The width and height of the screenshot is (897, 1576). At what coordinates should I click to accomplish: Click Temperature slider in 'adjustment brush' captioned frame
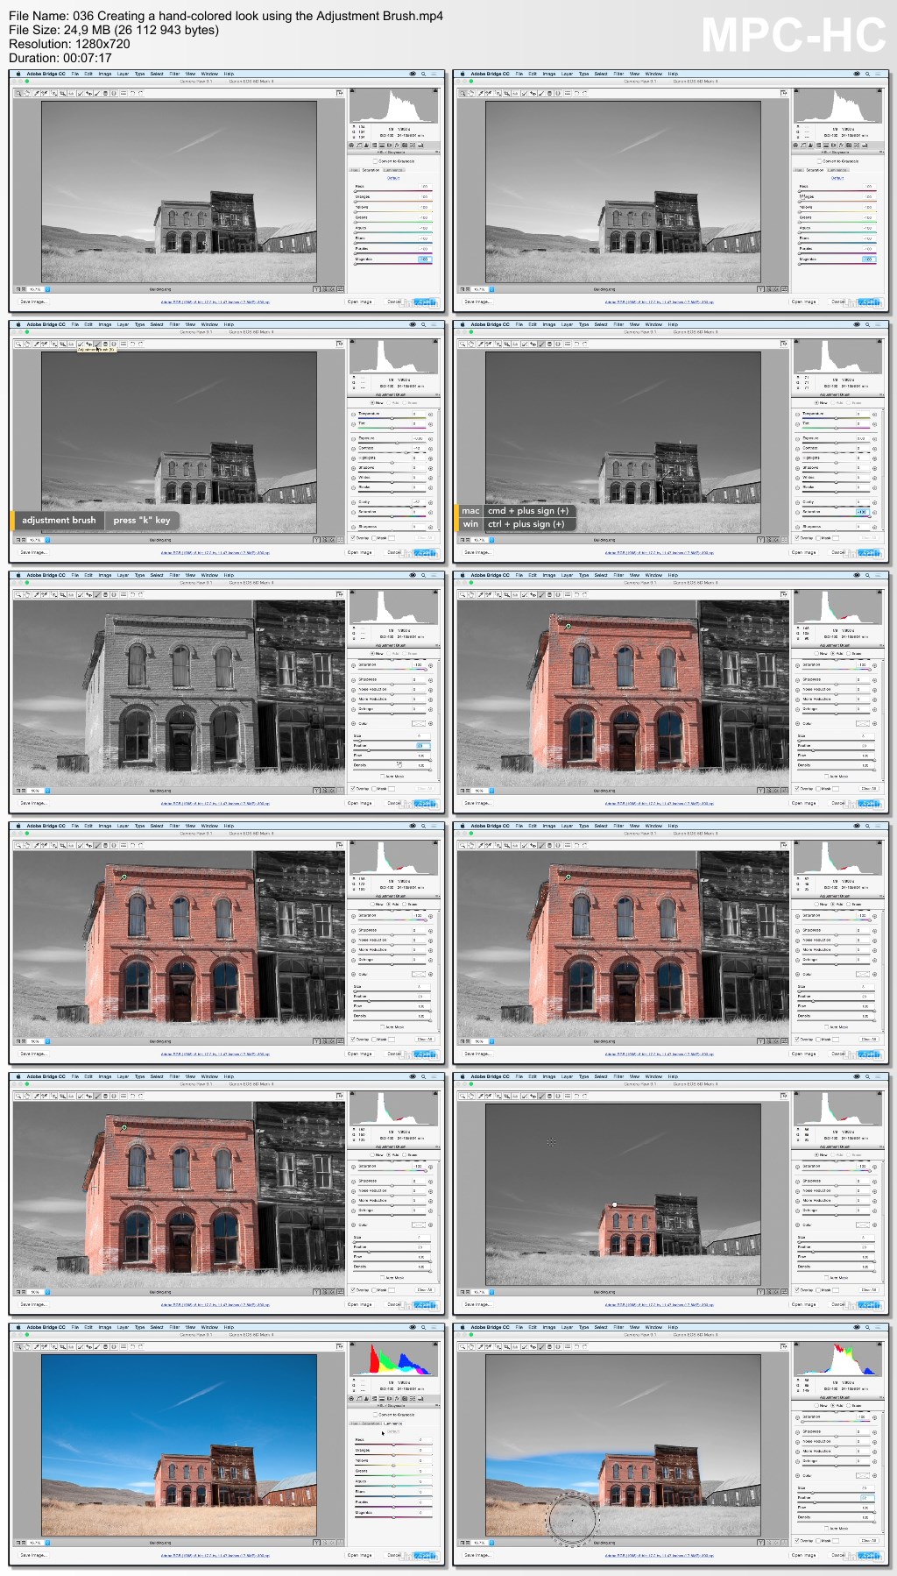pyautogui.click(x=392, y=418)
